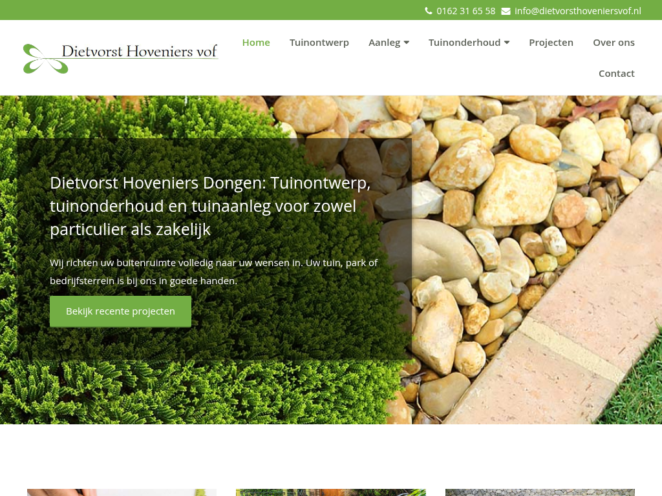Open the info@dietvorsthoveniersvof.nl email link
The height and width of the screenshot is (496, 662).
click(x=577, y=11)
